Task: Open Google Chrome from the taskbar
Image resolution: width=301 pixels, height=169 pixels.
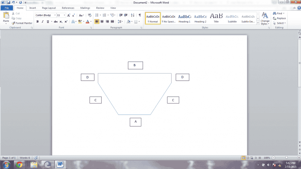Action: 19,164
